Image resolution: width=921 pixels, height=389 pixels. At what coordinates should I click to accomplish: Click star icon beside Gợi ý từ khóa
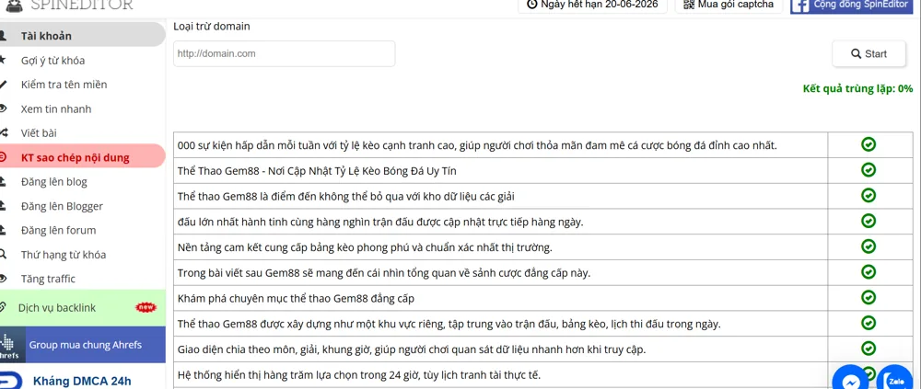coord(3,60)
